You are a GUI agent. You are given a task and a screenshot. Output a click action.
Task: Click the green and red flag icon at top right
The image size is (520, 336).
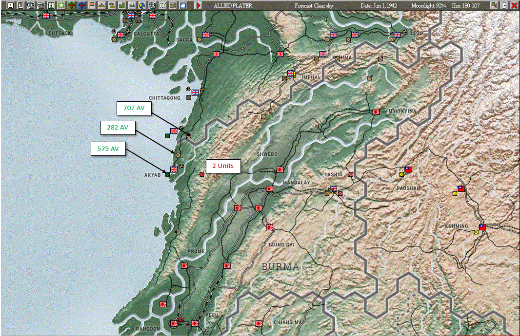pos(494,5)
